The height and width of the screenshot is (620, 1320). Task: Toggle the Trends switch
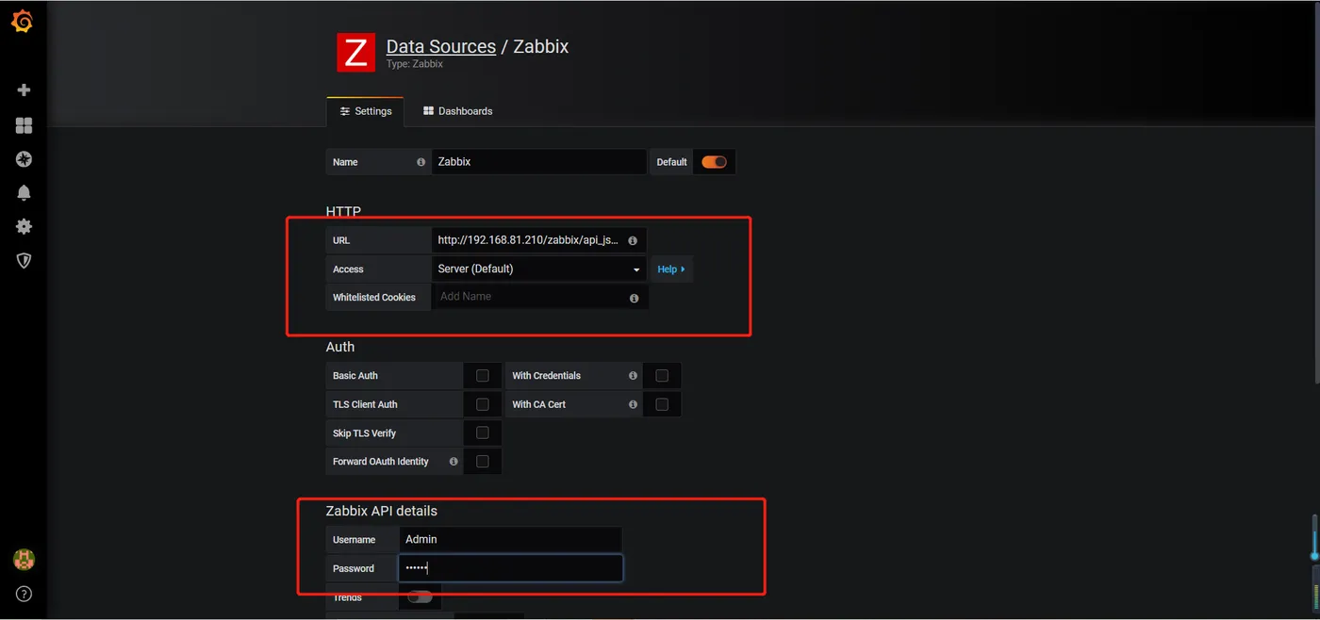point(420,596)
